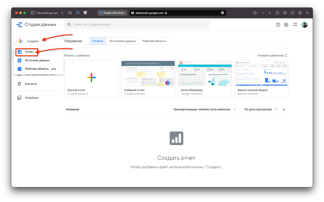This screenshot has height=202, width=324.
Task: Open the Search Console Report template thumbnail
Action: click(262, 74)
